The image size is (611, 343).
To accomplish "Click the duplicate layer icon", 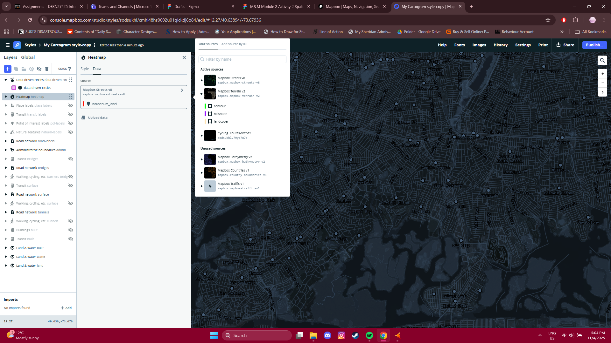I will (x=16, y=69).
